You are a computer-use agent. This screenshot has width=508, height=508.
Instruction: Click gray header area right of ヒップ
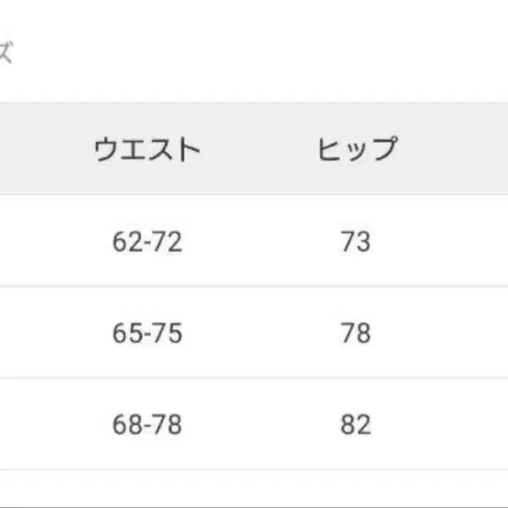point(462,150)
